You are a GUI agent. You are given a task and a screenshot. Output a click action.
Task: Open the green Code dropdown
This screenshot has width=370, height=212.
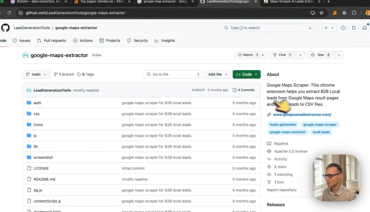tap(246, 74)
